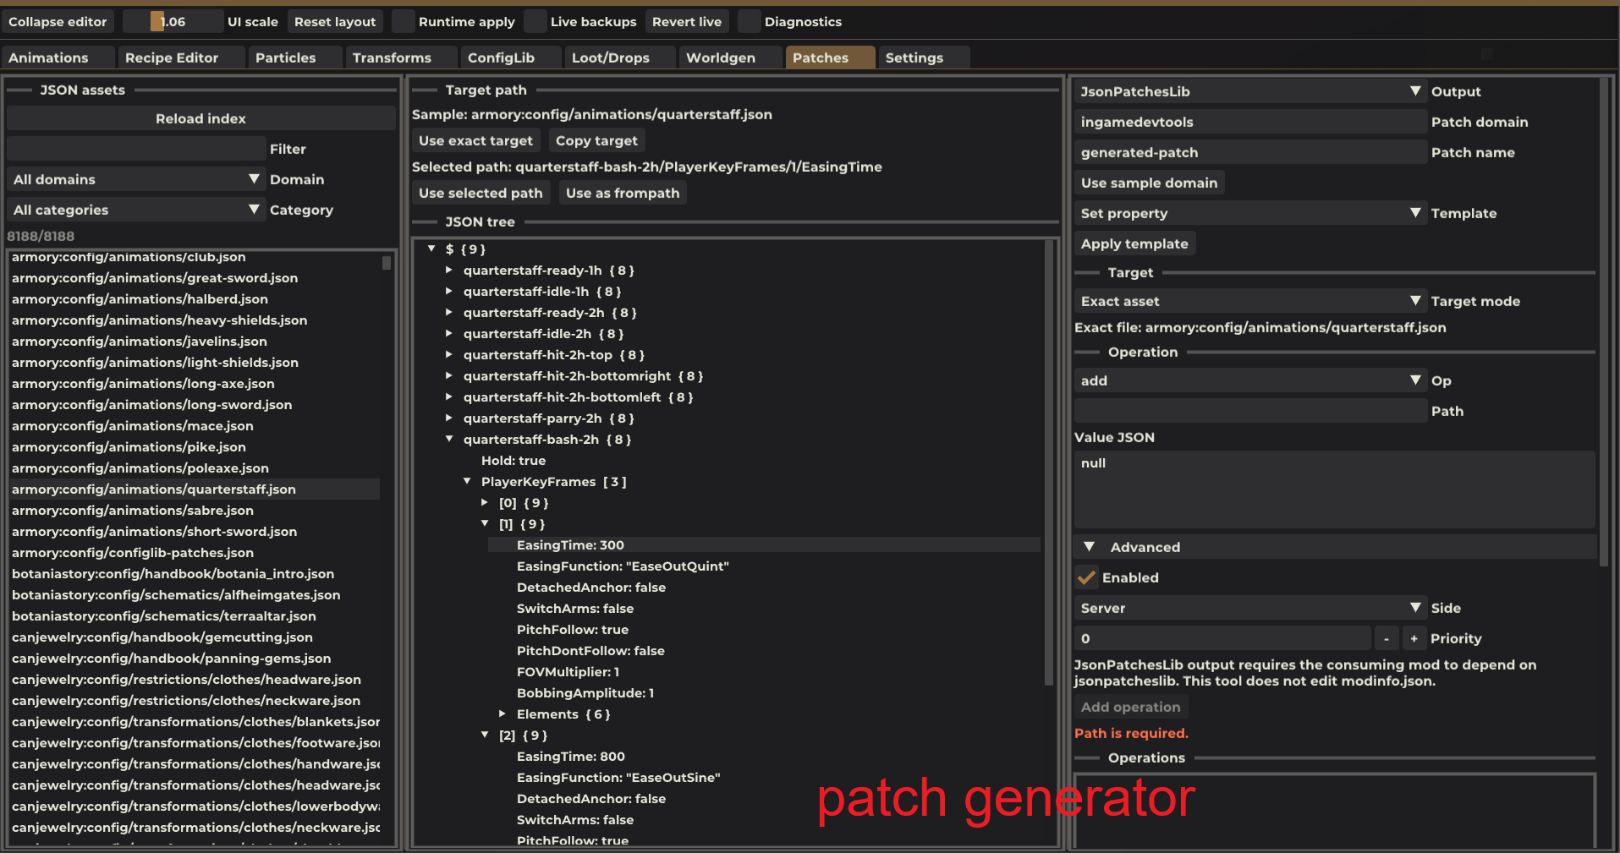
Task: Expand the Elements {6} node
Action: [x=502, y=714]
